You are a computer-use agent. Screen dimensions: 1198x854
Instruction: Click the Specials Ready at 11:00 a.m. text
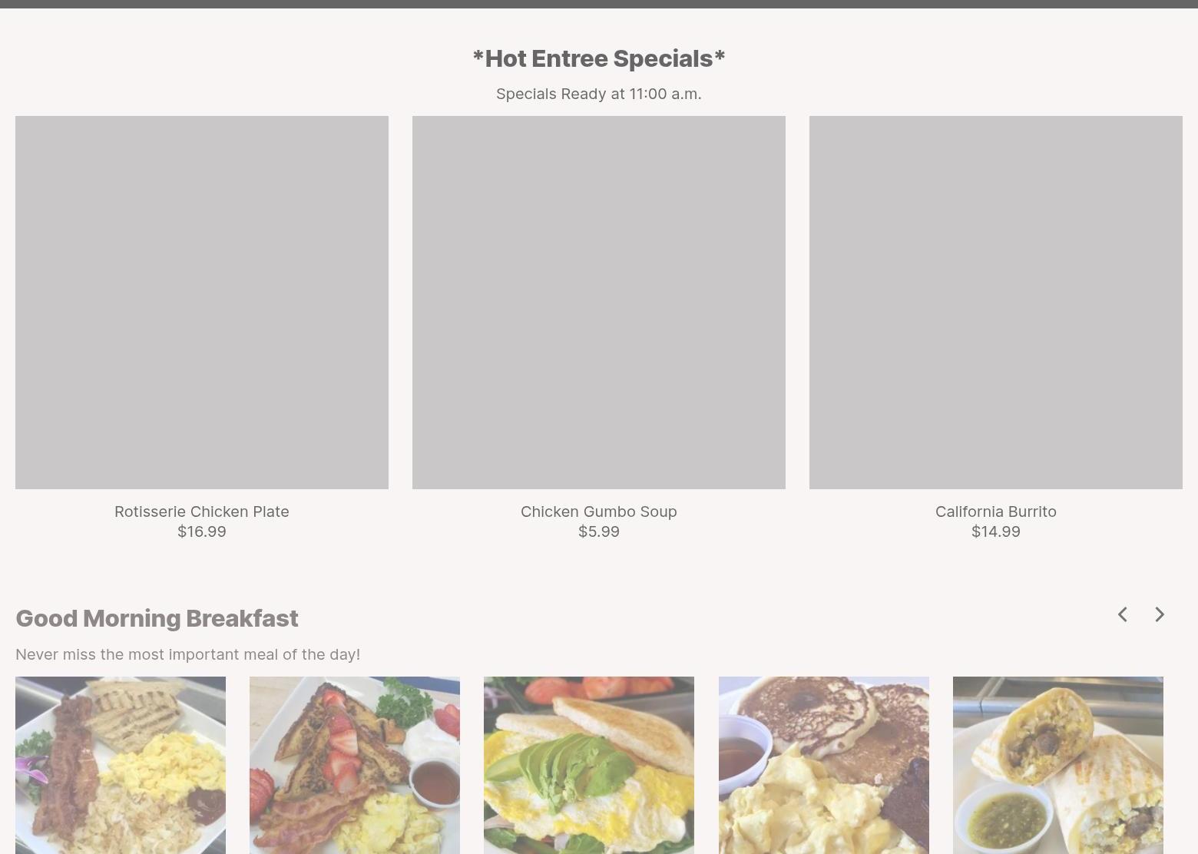pos(599,94)
